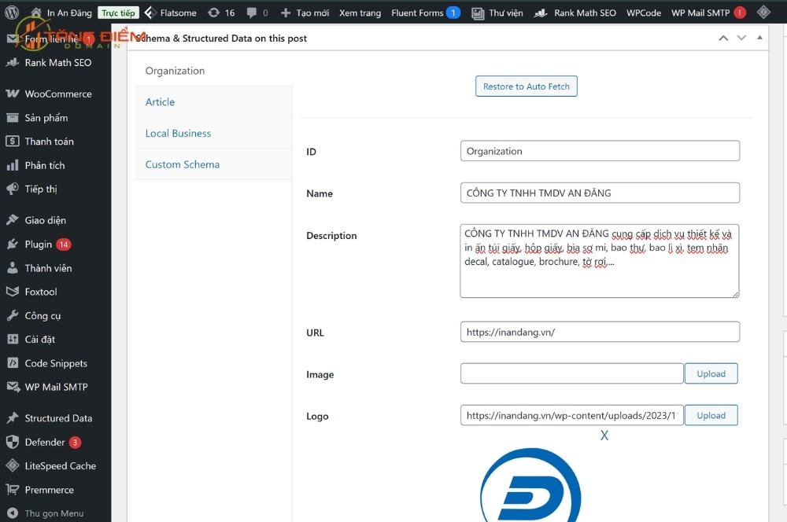Click the Restore to Auto Fetch button
The width and height of the screenshot is (787, 522).
click(526, 86)
